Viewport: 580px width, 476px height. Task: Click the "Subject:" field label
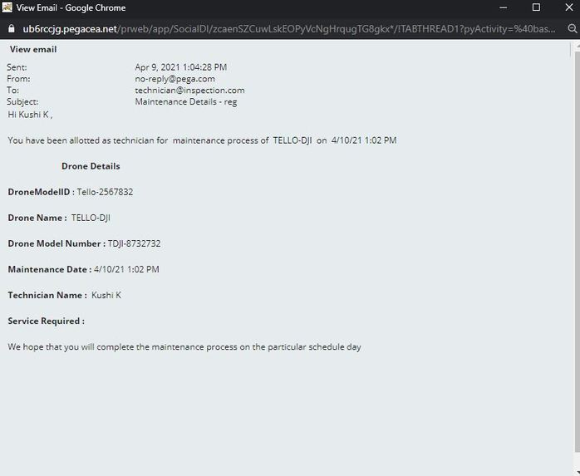point(22,101)
